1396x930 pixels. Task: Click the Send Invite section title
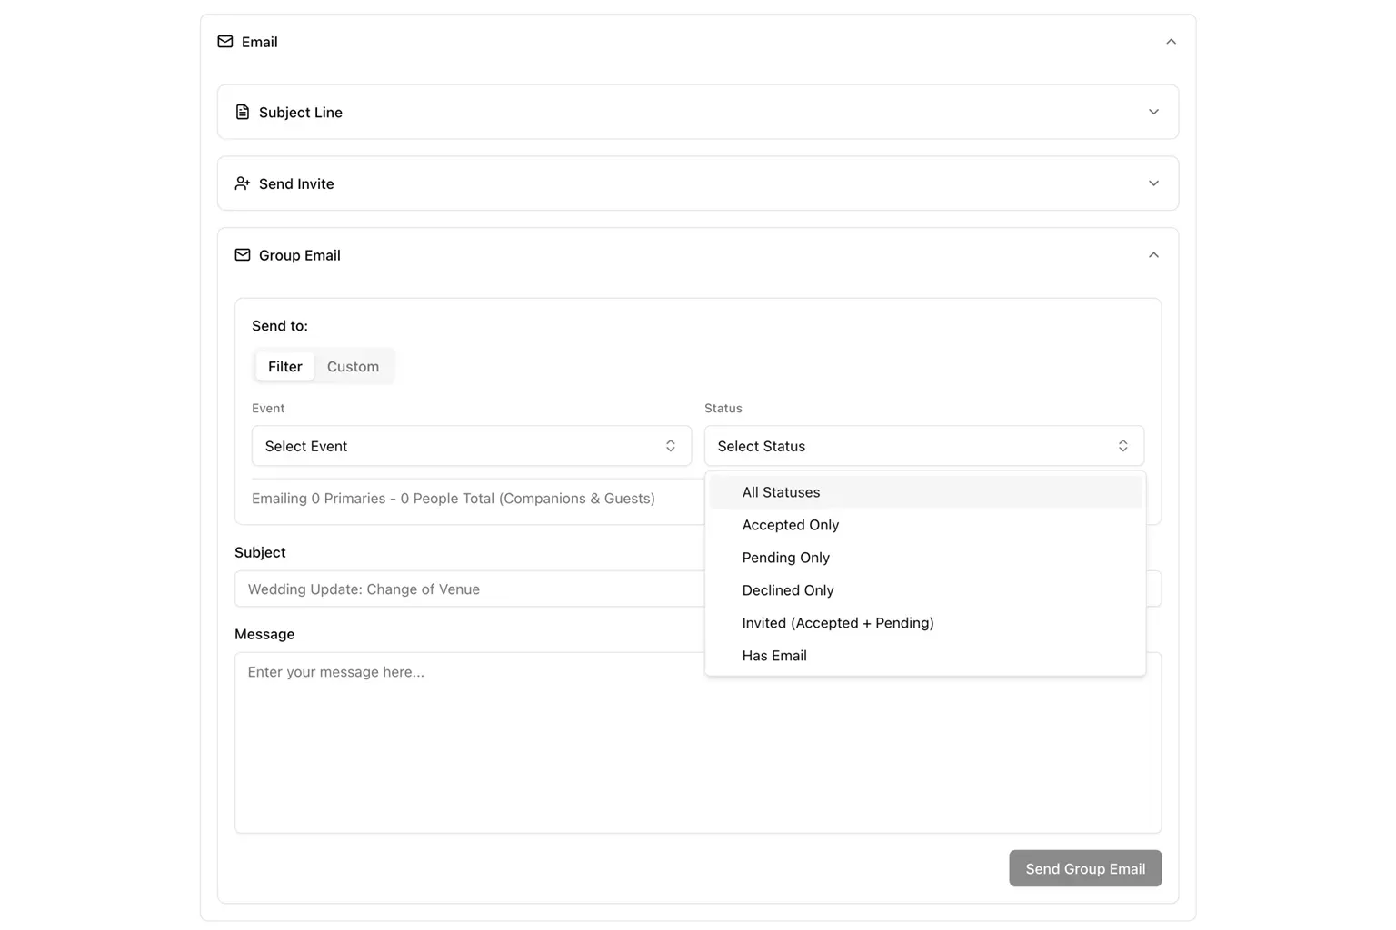pyautogui.click(x=296, y=183)
